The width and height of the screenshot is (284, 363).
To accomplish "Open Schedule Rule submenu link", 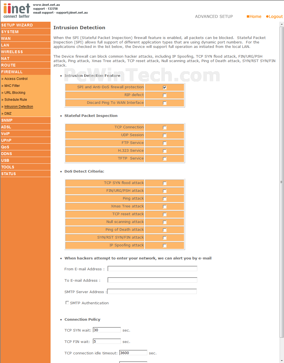I will tap(16, 100).
